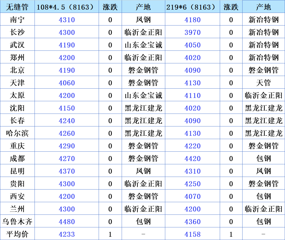Click the 4020 price in the 郑州 row
The image size is (285, 240).
click(x=192, y=58)
